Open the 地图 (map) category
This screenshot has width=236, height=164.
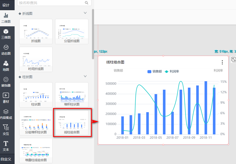(6, 66)
